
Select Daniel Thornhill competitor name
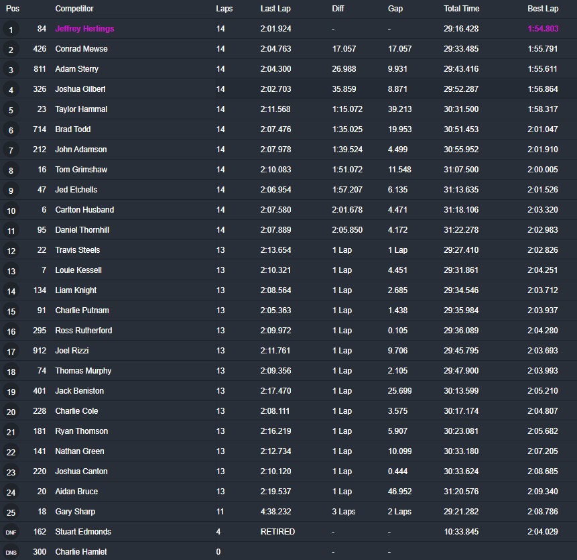pyautogui.click(x=82, y=230)
